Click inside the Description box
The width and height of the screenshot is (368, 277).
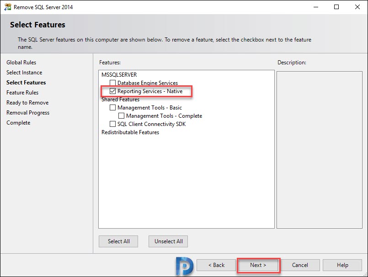click(320, 150)
